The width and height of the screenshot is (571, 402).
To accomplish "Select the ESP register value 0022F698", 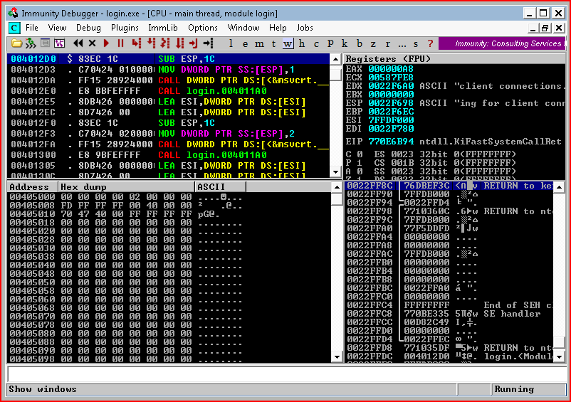I will pyautogui.click(x=391, y=103).
